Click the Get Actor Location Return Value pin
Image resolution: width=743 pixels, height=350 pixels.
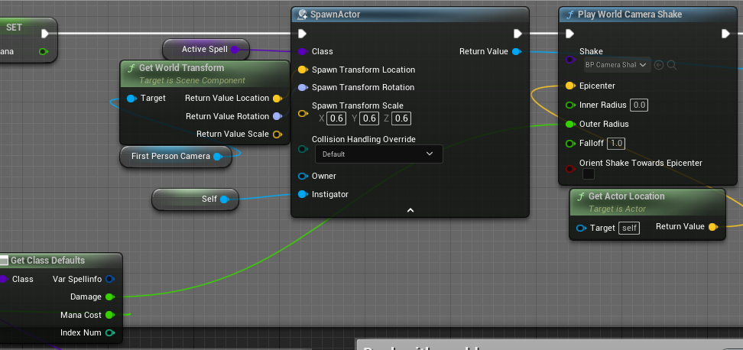pos(712,227)
